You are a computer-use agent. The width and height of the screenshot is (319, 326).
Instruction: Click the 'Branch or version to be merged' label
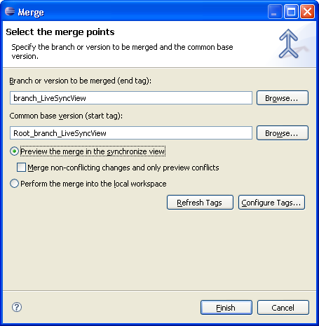pos(81,81)
